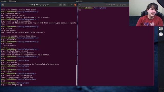
Task: Click the 'cd origin/' command line
Action: 6,72
